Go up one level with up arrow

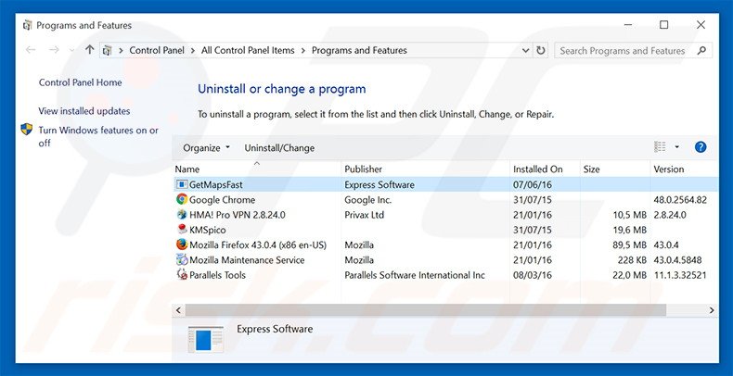(90, 49)
